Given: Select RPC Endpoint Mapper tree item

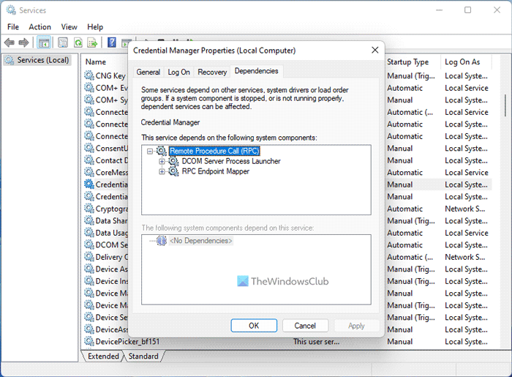Looking at the screenshot, I should tap(216, 171).
